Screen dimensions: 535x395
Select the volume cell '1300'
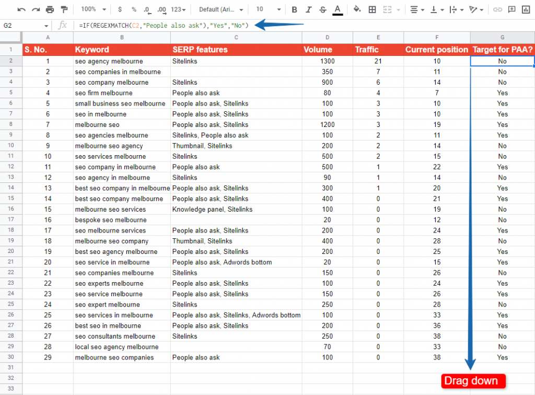[x=327, y=61]
